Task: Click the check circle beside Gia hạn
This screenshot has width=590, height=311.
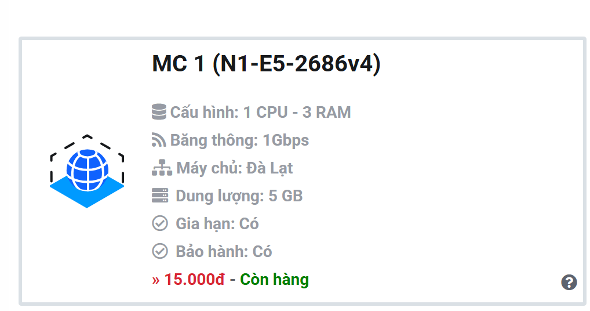Action: coord(159,223)
